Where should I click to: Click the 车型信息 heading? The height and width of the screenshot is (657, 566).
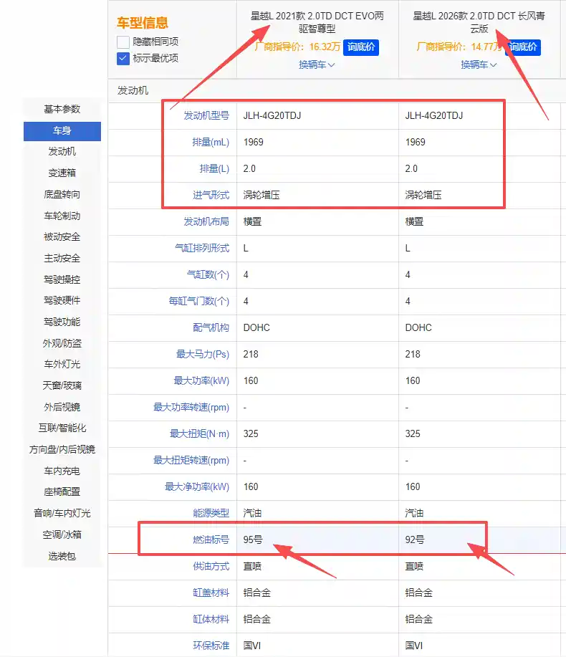pyautogui.click(x=143, y=23)
